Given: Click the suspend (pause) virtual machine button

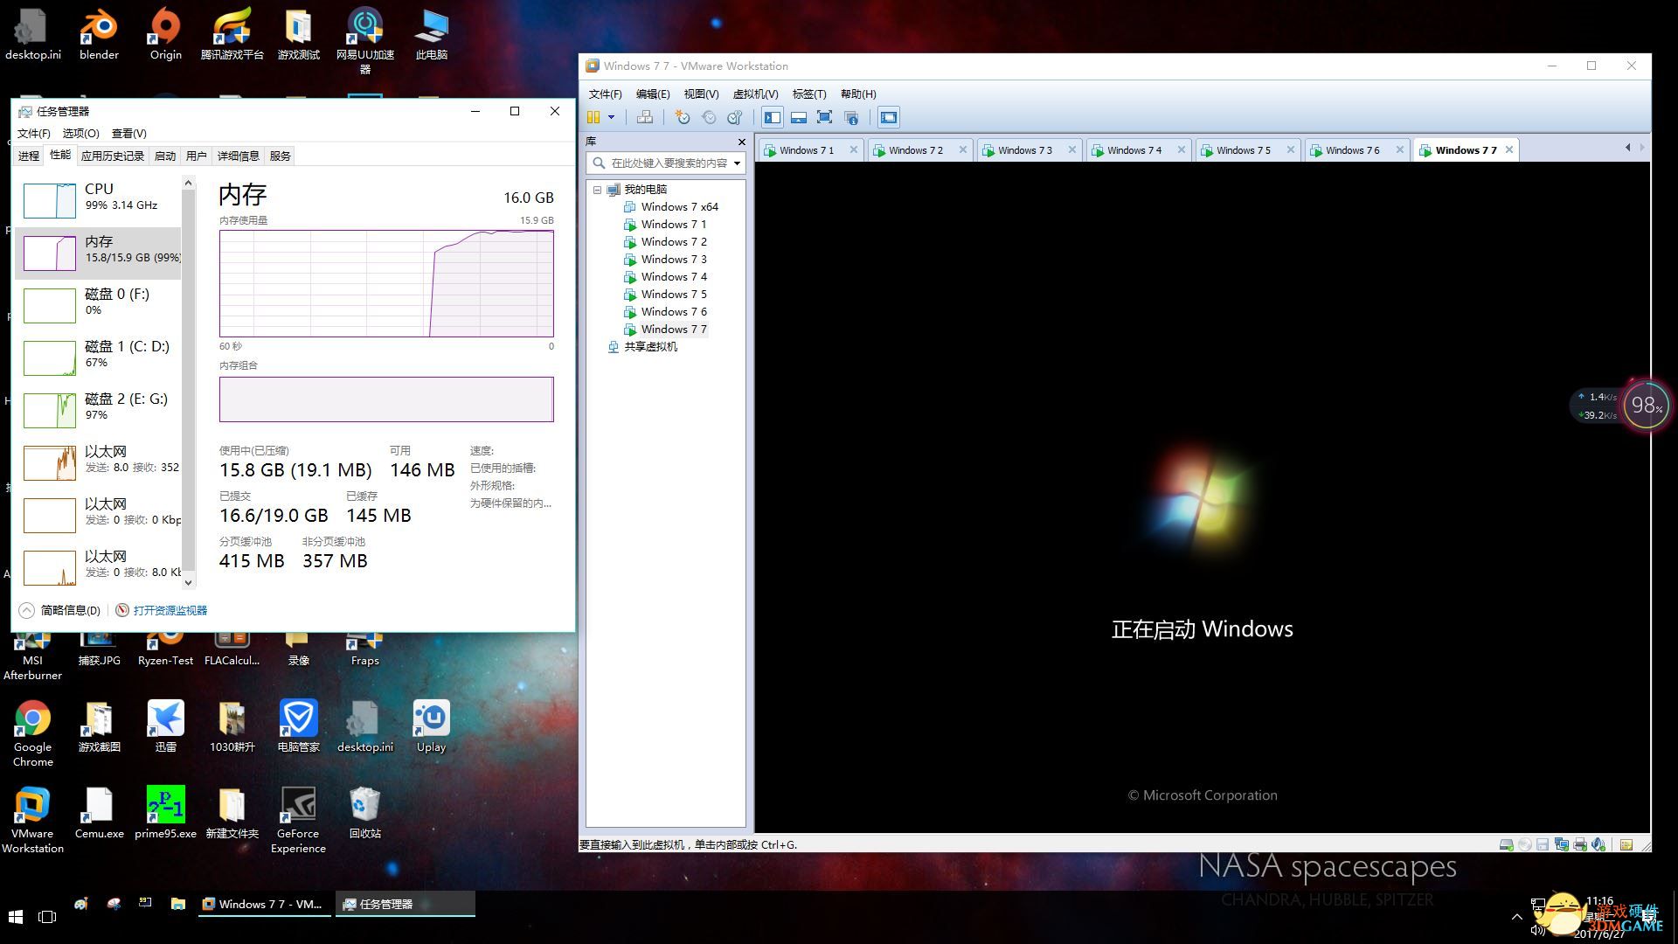Looking at the screenshot, I should pos(593,117).
